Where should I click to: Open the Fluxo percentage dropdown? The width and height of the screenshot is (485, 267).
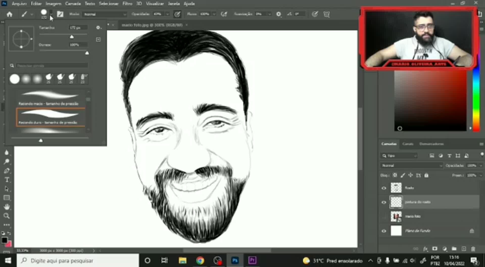(214, 14)
